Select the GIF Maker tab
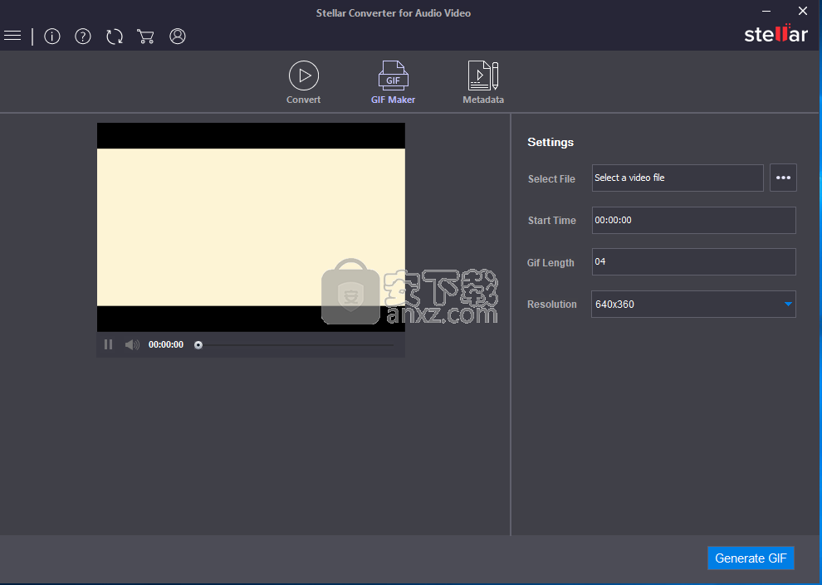This screenshot has height=585, width=822. (x=393, y=82)
